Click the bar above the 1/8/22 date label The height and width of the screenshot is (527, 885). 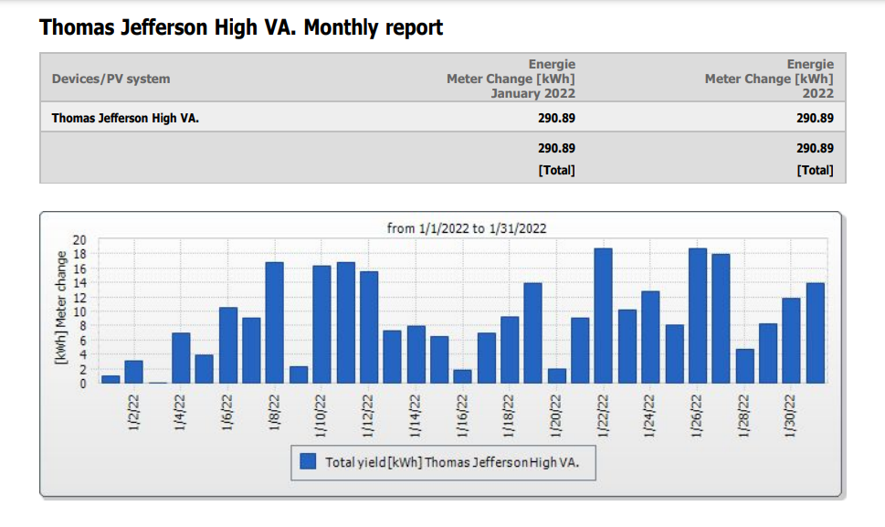pos(274,322)
